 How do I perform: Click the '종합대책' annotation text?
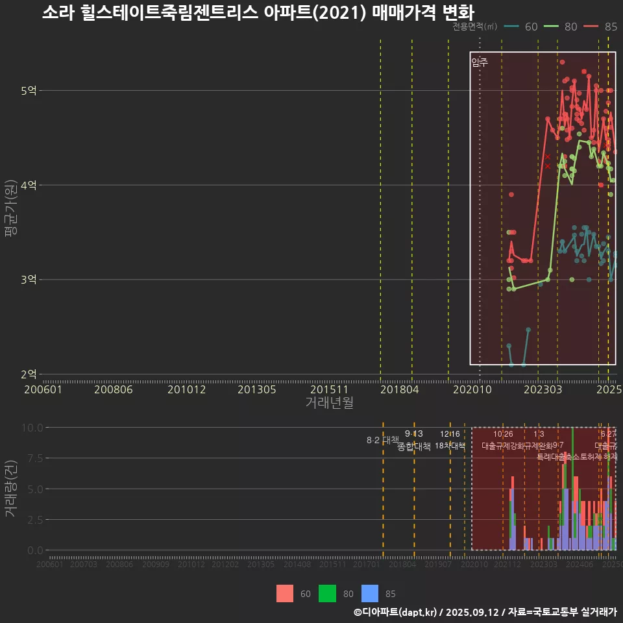(x=413, y=446)
